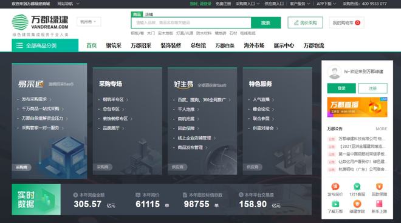
Task: Click the 供应商入口 link
Action: pyautogui.click(x=274, y=4)
